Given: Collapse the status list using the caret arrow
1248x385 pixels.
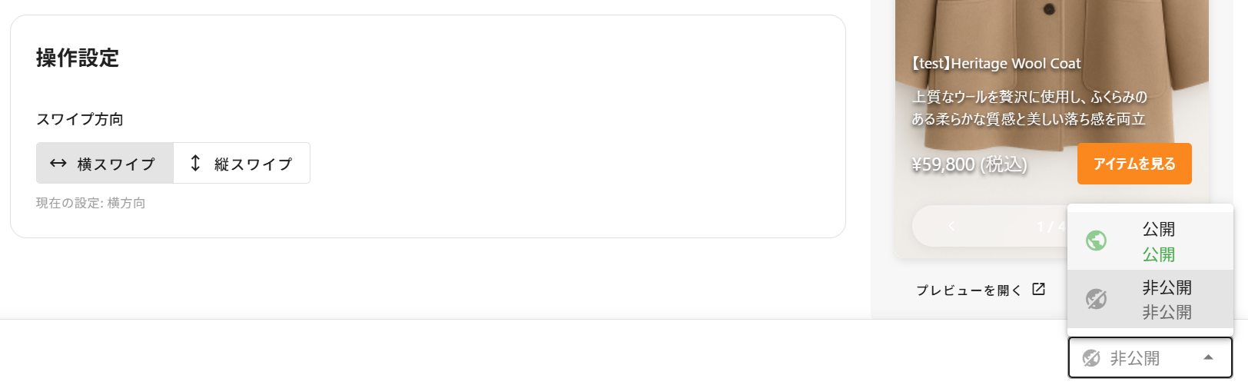Looking at the screenshot, I should (x=1208, y=357).
